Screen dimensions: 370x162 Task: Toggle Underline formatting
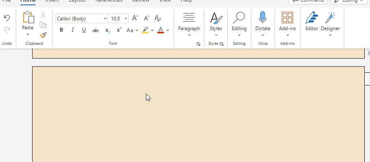[x=84, y=30]
